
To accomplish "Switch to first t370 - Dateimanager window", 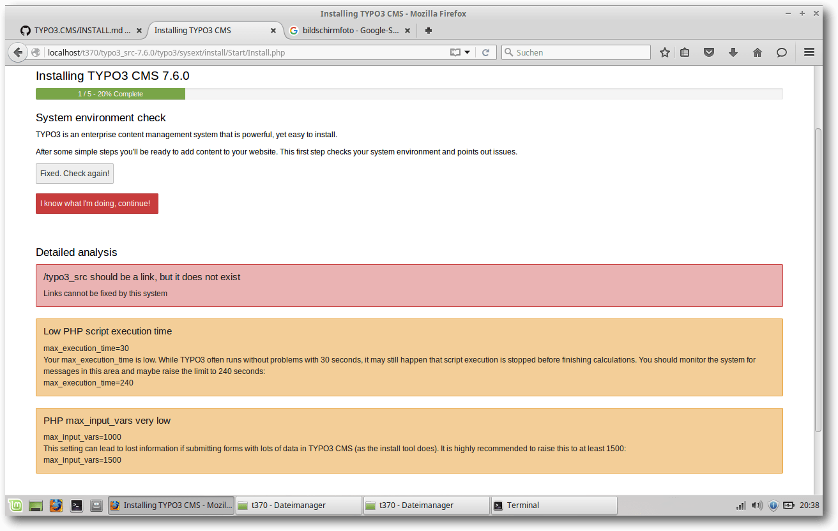I will coord(299,505).
